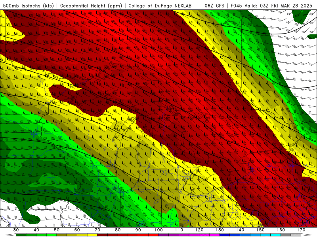Click the '500mb Isotachs (kts)' title text
This screenshot has height=237, width=317.
(x=28, y=6)
